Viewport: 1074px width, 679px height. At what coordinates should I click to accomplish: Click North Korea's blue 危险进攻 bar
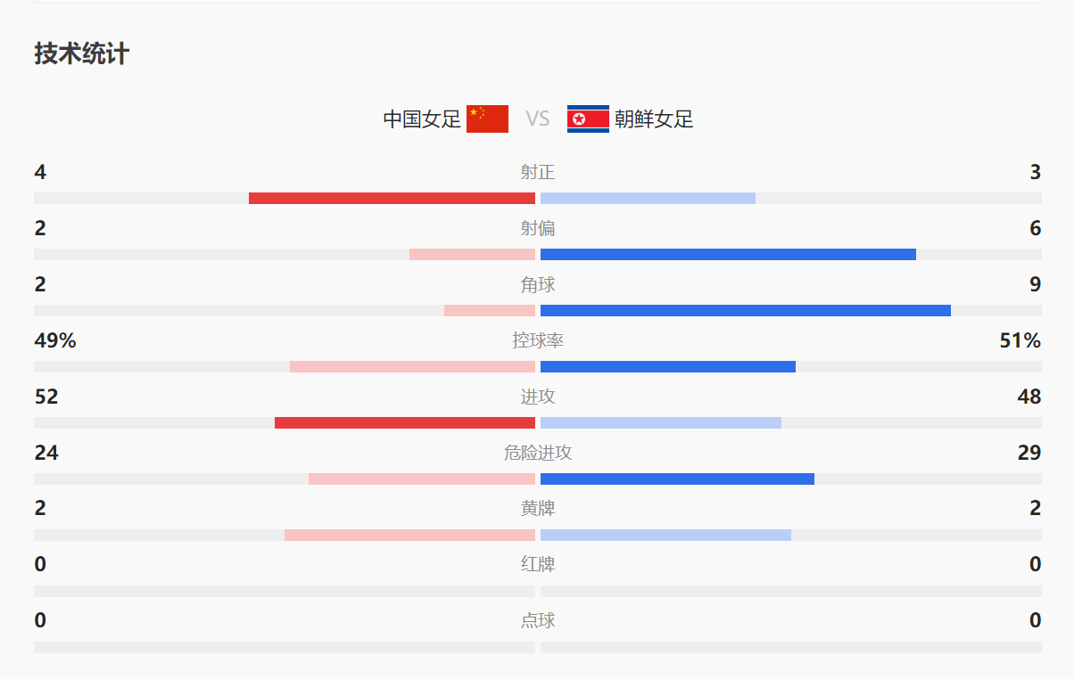(x=677, y=479)
